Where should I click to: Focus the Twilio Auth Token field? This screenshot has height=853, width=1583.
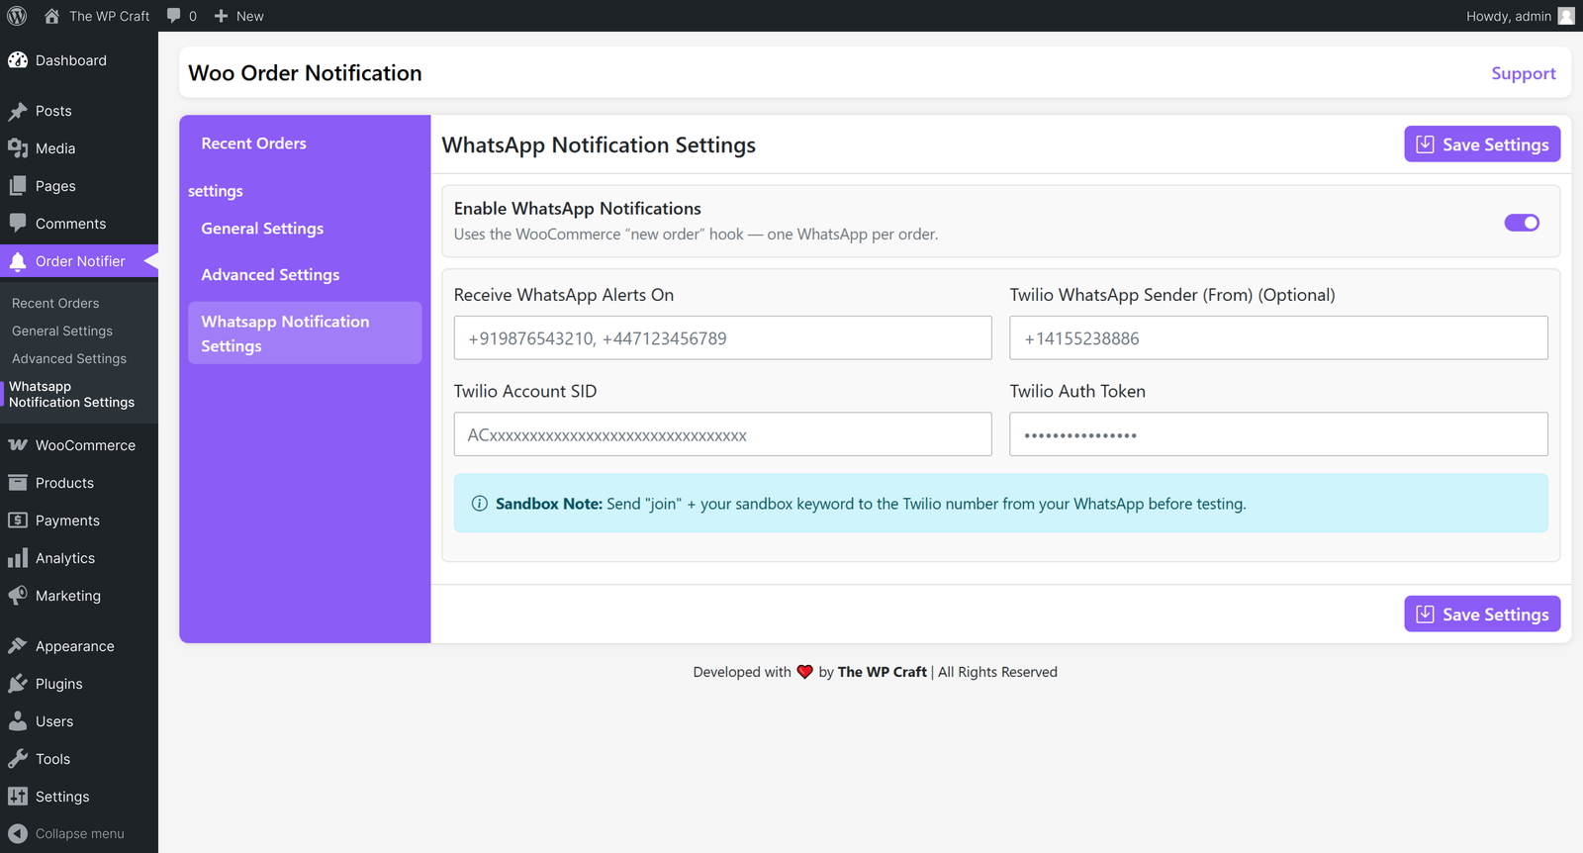[x=1278, y=434]
